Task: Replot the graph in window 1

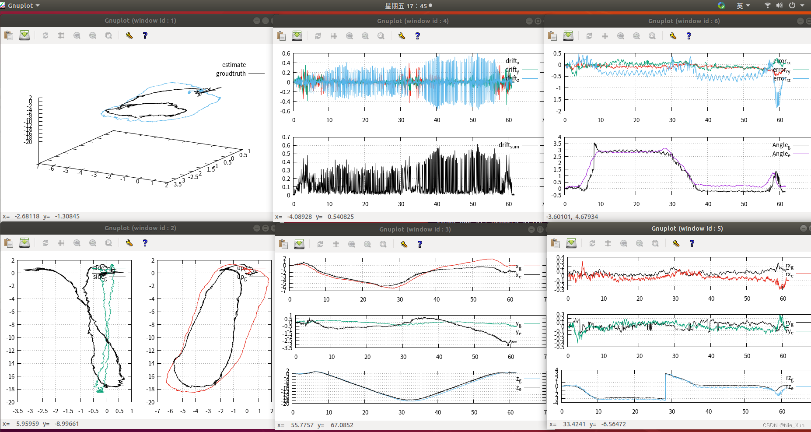Action: (45, 35)
